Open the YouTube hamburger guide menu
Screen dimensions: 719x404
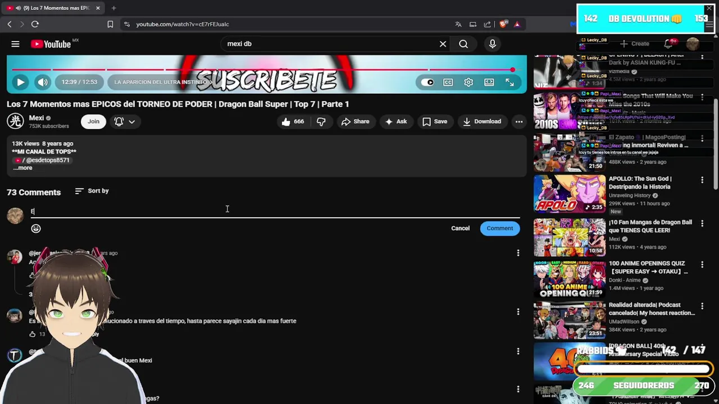coord(15,44)
